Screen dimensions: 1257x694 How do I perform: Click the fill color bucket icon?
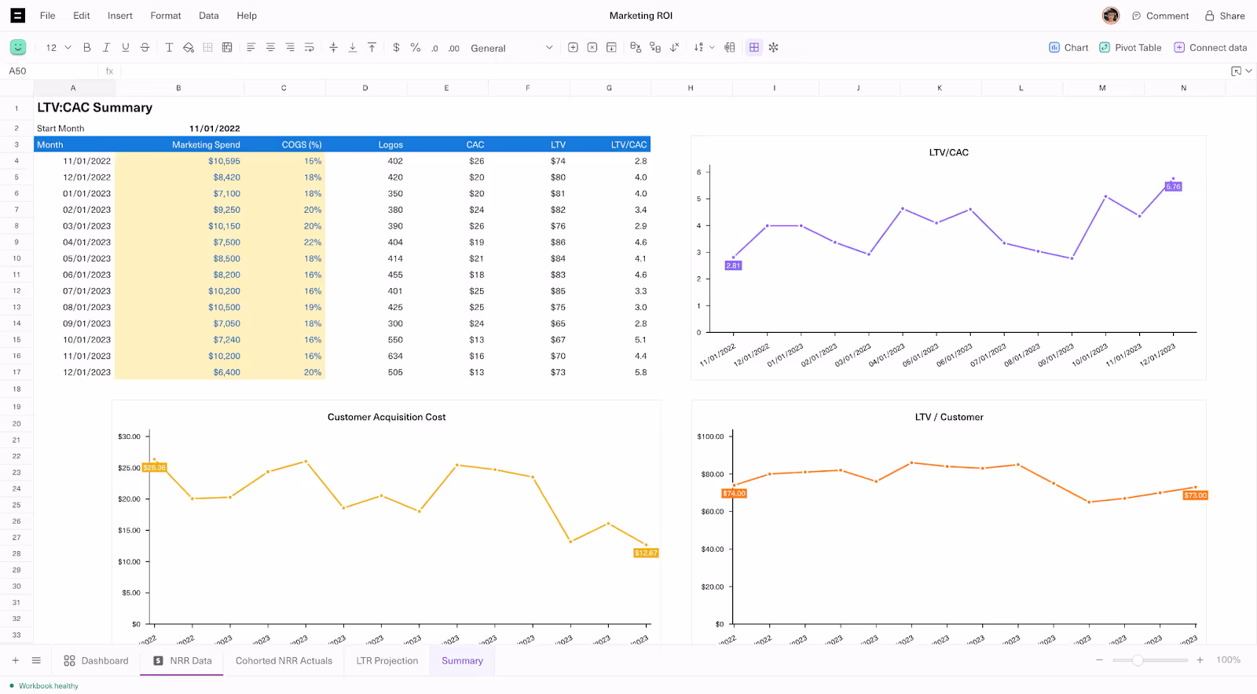click(189, 48)
